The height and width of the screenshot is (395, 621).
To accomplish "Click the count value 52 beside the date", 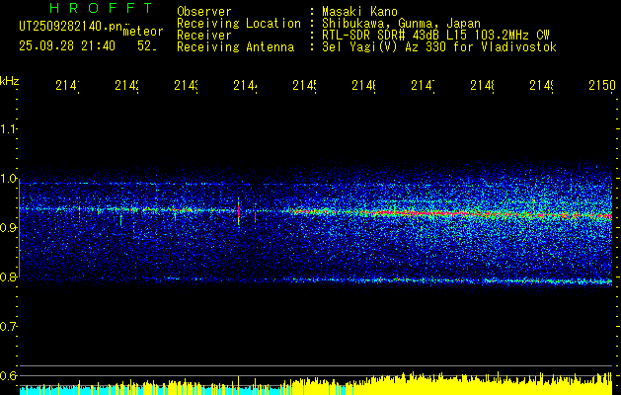I will pos(146,46).
